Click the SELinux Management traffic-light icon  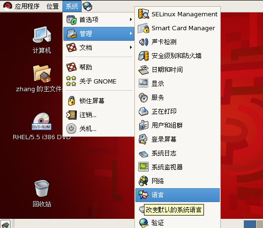pyautogui.click(x=143, y=14)
